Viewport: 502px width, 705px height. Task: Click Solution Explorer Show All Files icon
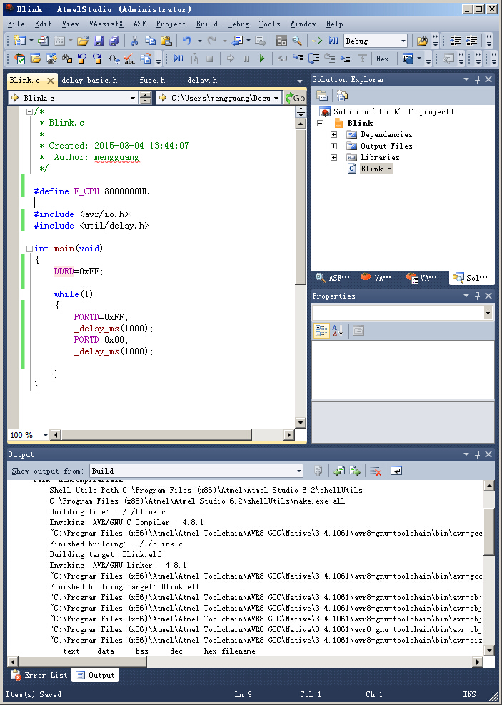click(x=343, y=96)
